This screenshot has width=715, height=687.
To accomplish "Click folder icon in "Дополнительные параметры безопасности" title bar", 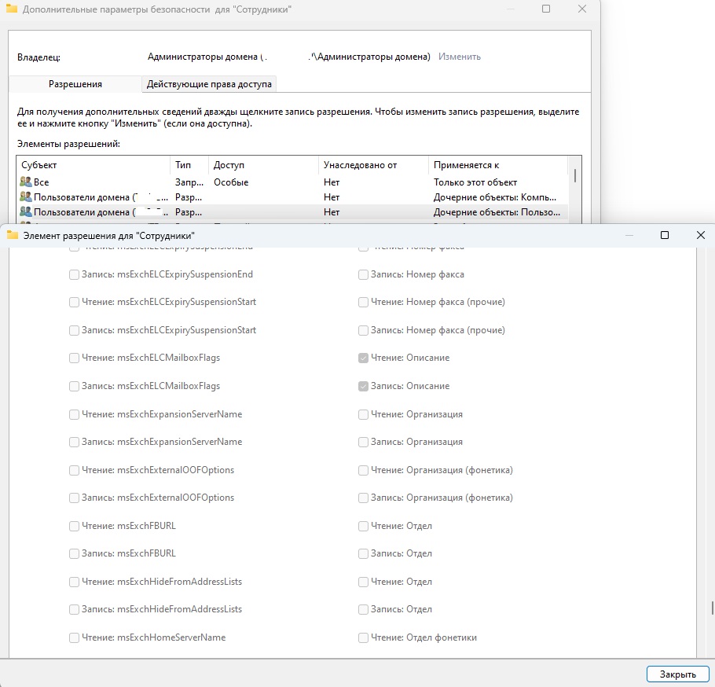I will coord(12,9).
